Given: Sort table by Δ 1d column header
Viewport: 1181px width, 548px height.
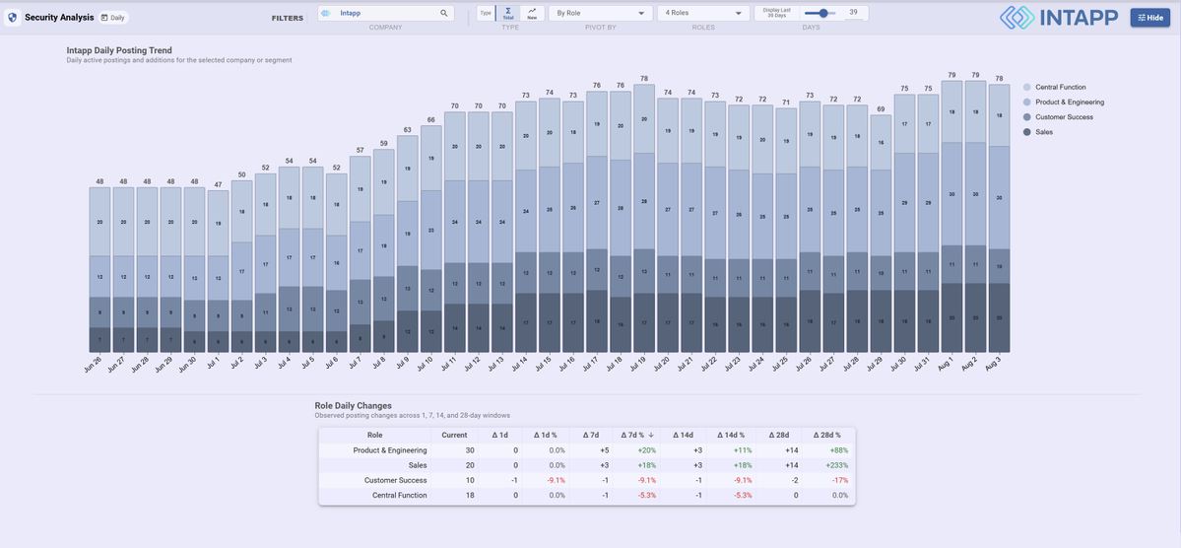Looking at the screenshot, I should pyautogui.click(x=500, y=435).
